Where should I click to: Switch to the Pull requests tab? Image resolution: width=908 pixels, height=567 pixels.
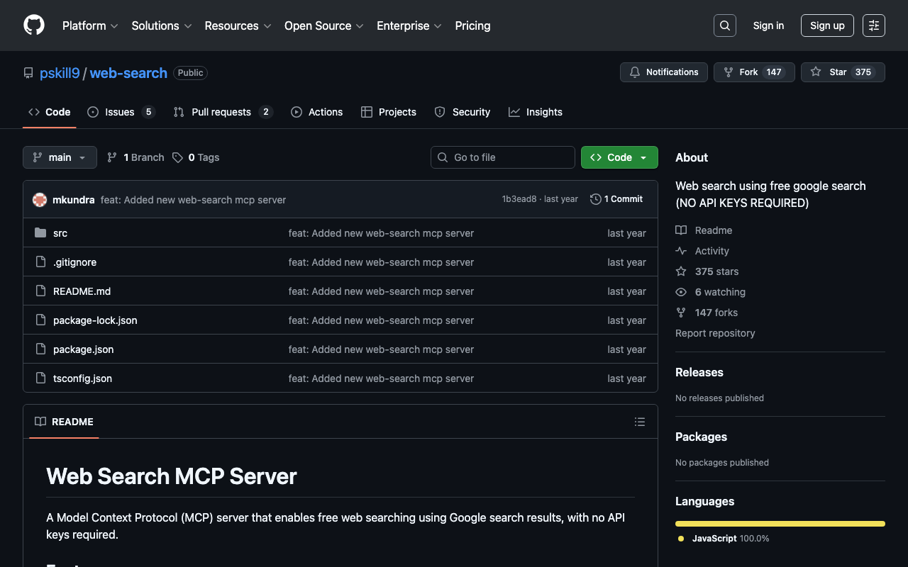pyautogui.click(x=221, y=112)
